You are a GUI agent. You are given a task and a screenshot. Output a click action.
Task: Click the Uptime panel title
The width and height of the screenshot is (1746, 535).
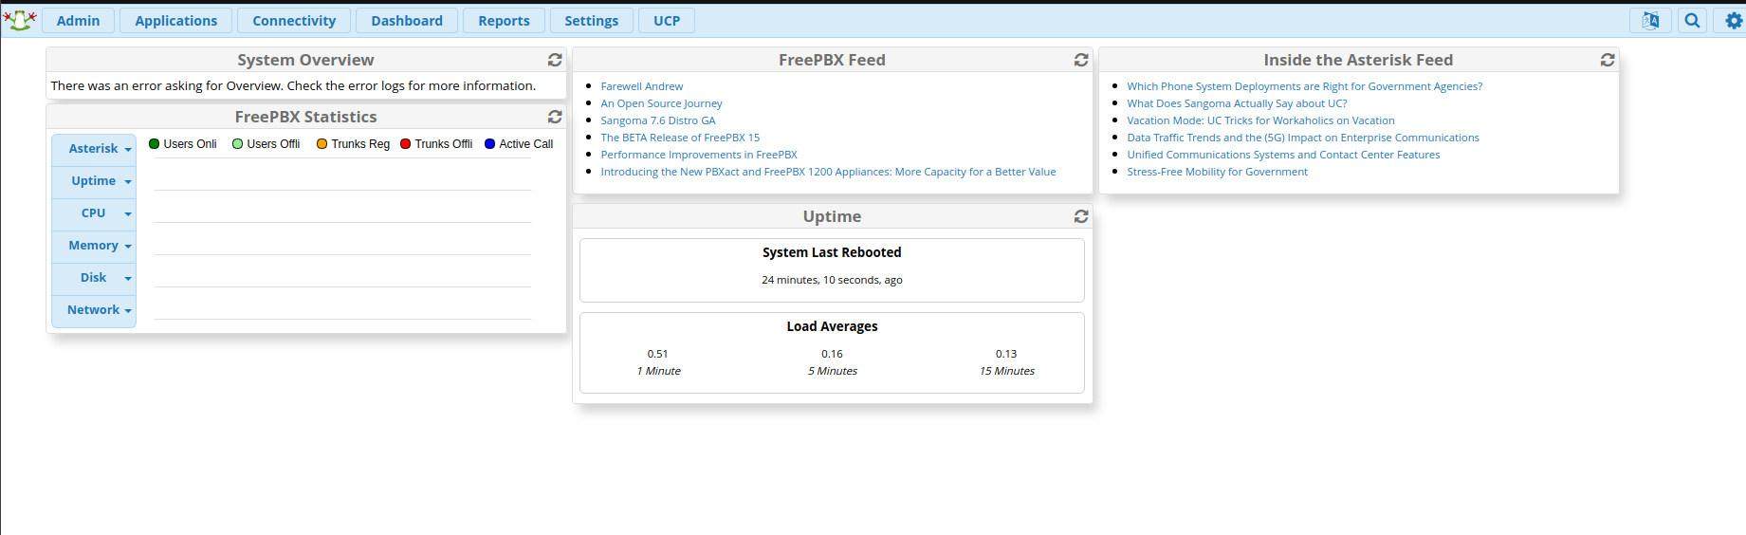tap(832, 216)
